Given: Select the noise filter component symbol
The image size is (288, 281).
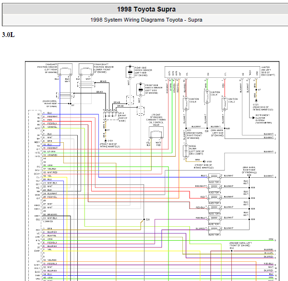Looking at the screenshot, I should click(186, 151).
